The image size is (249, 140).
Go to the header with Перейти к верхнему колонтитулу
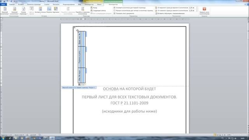coord(68,11)
